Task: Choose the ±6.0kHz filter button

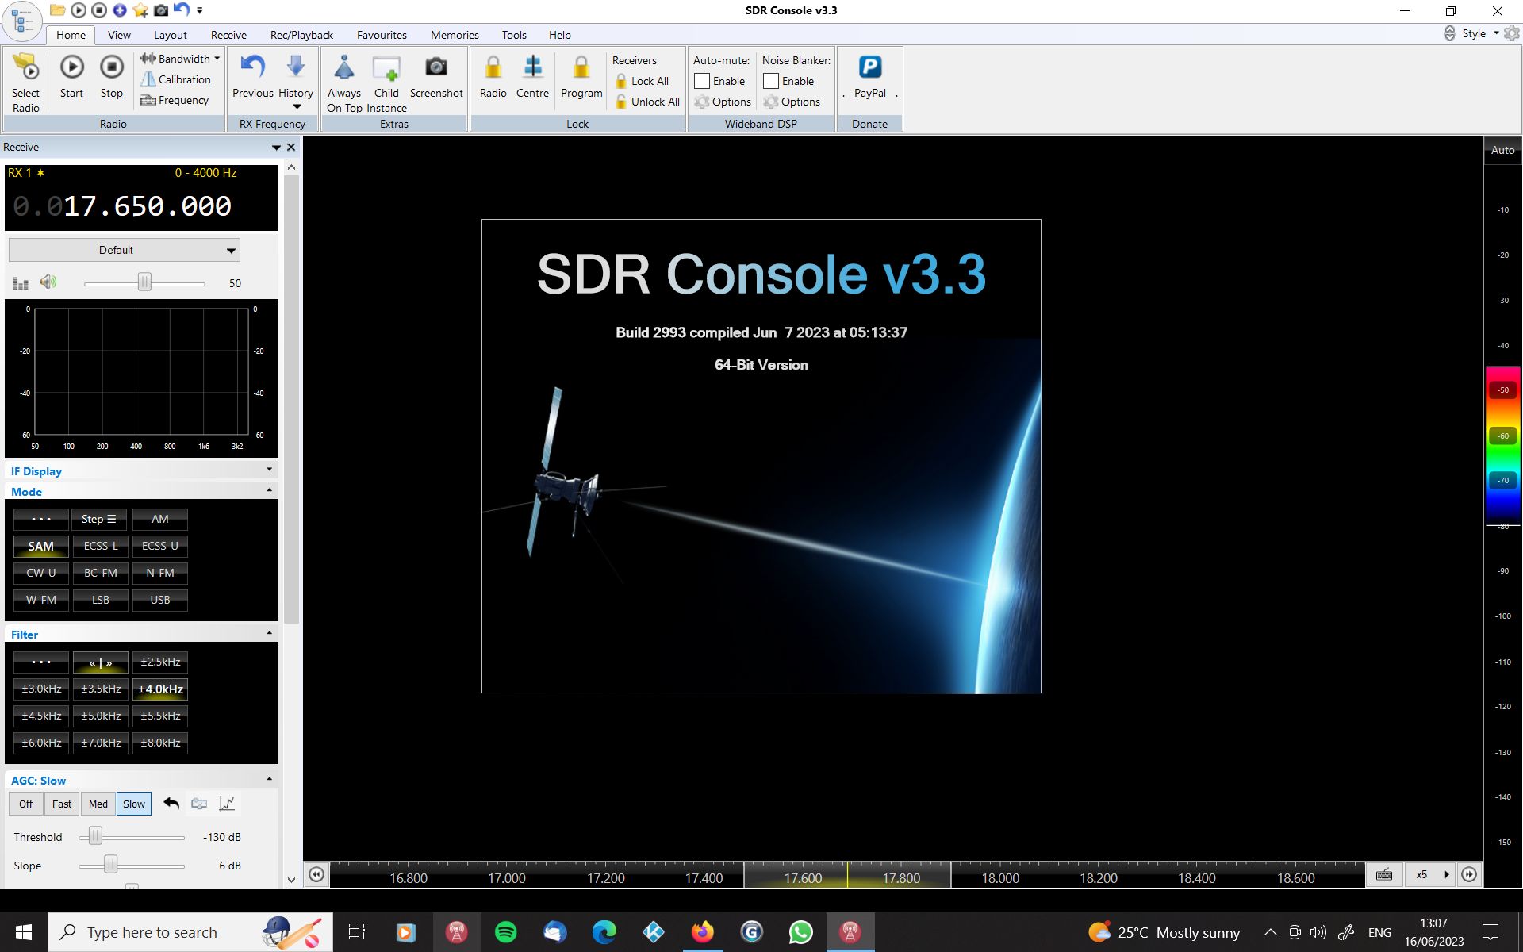Action: coord(41,743)
